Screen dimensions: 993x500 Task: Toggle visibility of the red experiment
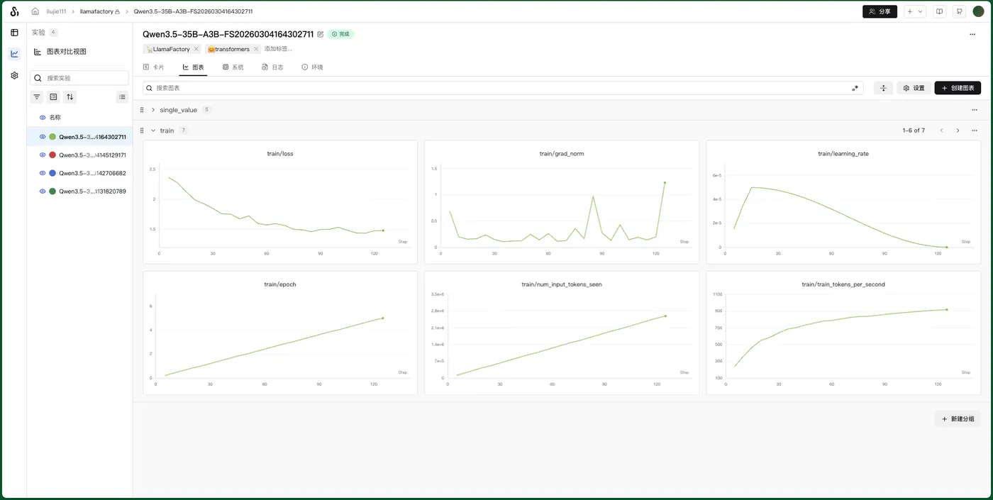(x=43, y=155)
